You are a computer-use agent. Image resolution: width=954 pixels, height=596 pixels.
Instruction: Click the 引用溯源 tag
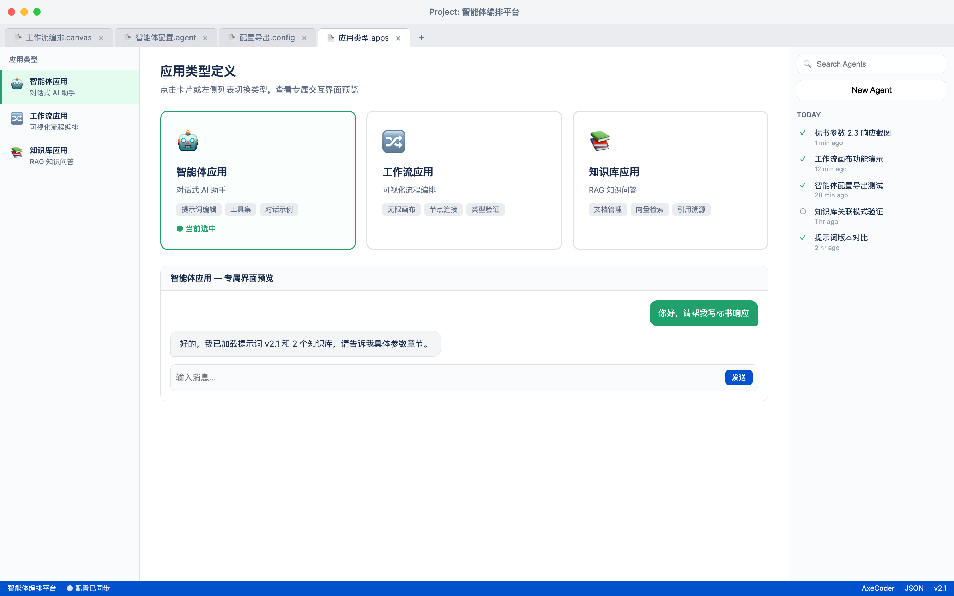(x=691, y=209)
